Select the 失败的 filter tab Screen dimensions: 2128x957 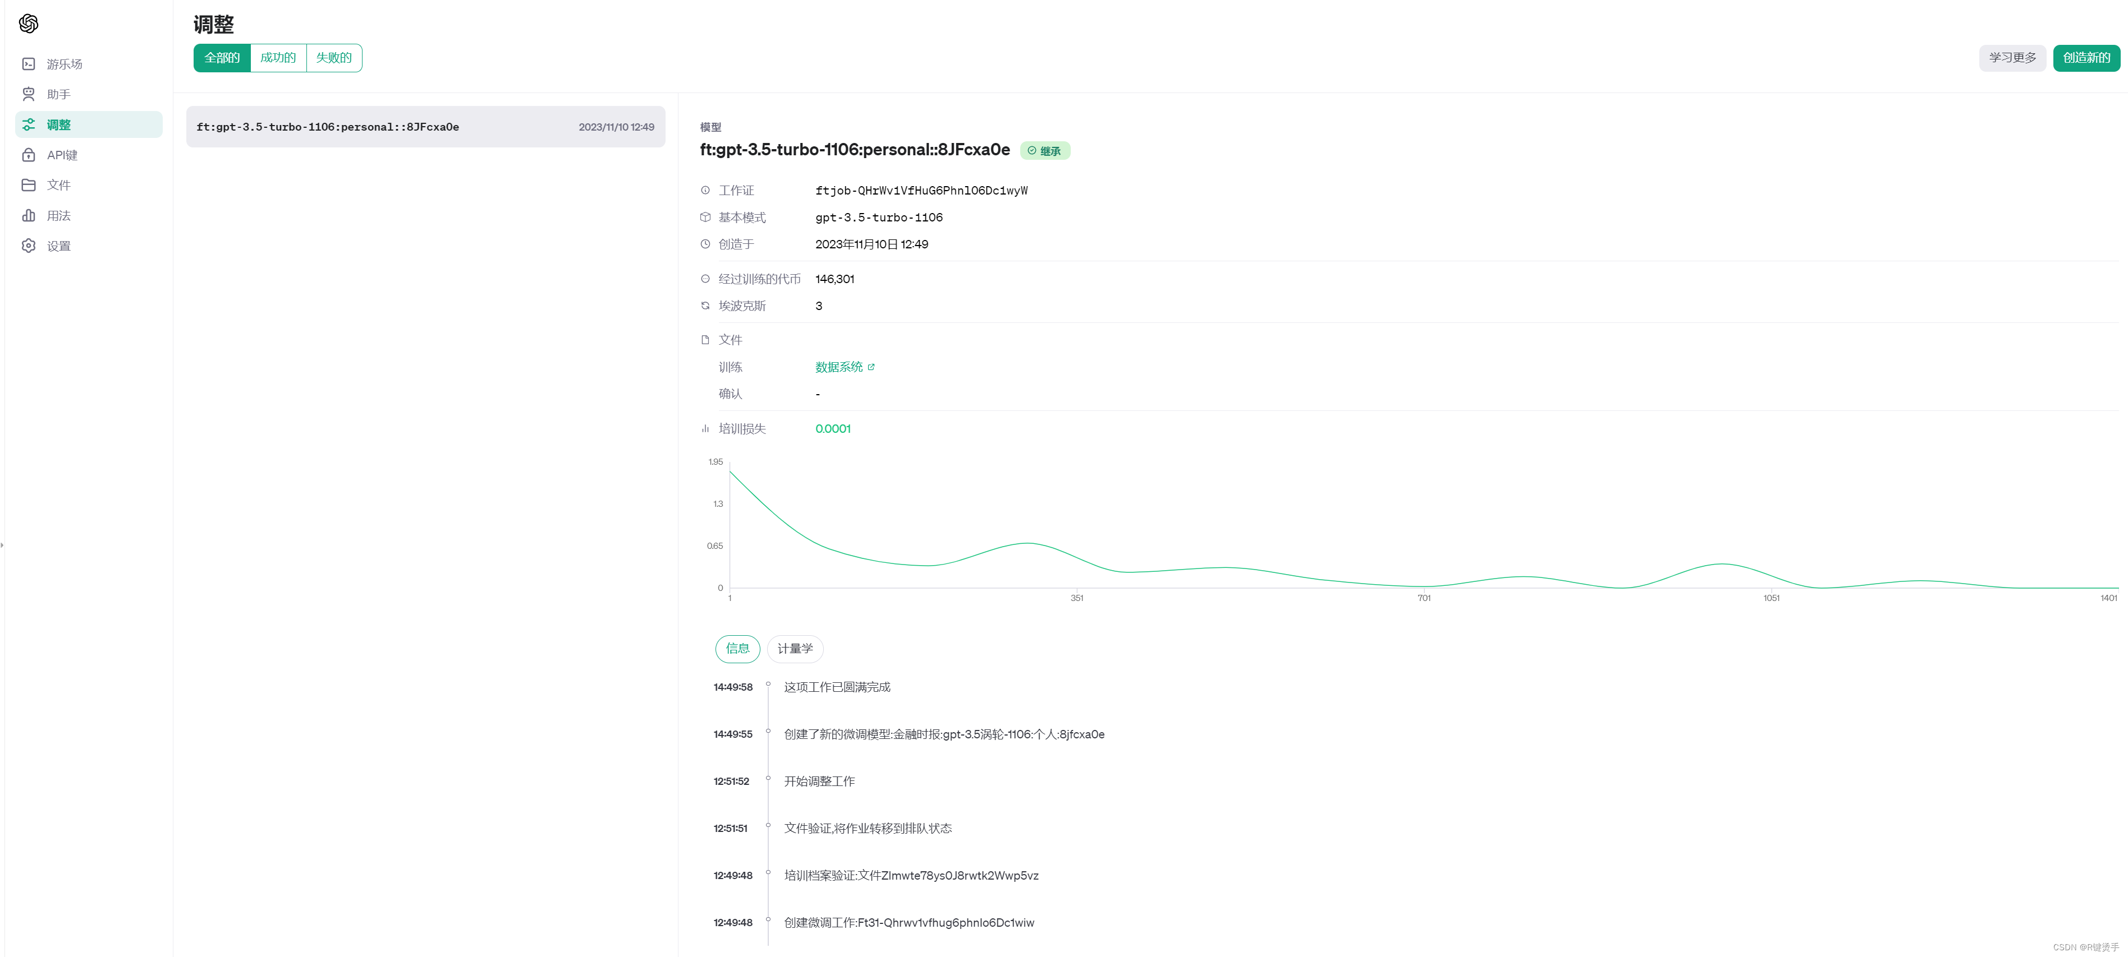click(x=334, y=58)
